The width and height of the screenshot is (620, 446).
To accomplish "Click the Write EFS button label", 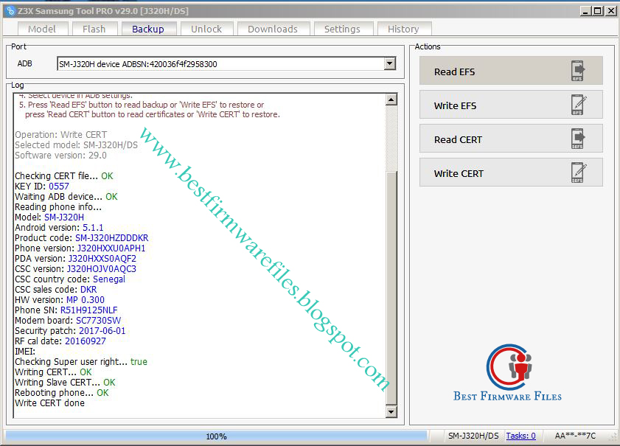I will click(x=455, y=106).
